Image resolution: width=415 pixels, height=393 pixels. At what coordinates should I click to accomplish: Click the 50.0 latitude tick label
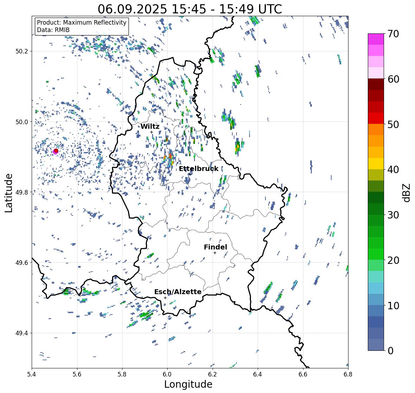pyautogui.click(x=22, y=122)
